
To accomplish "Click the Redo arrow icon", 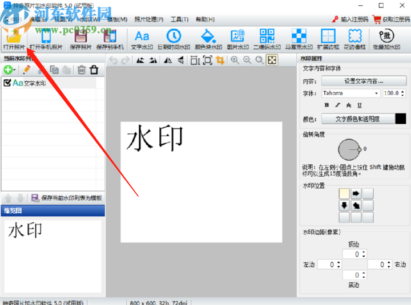I will point(125,60).
